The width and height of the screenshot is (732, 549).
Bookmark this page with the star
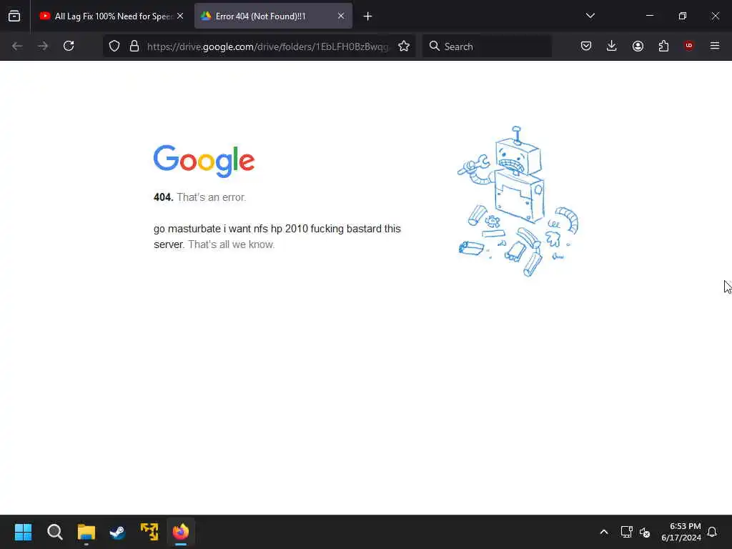pos(404,46)
